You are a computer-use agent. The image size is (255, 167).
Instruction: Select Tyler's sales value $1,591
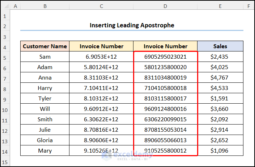tap(220, 99)
